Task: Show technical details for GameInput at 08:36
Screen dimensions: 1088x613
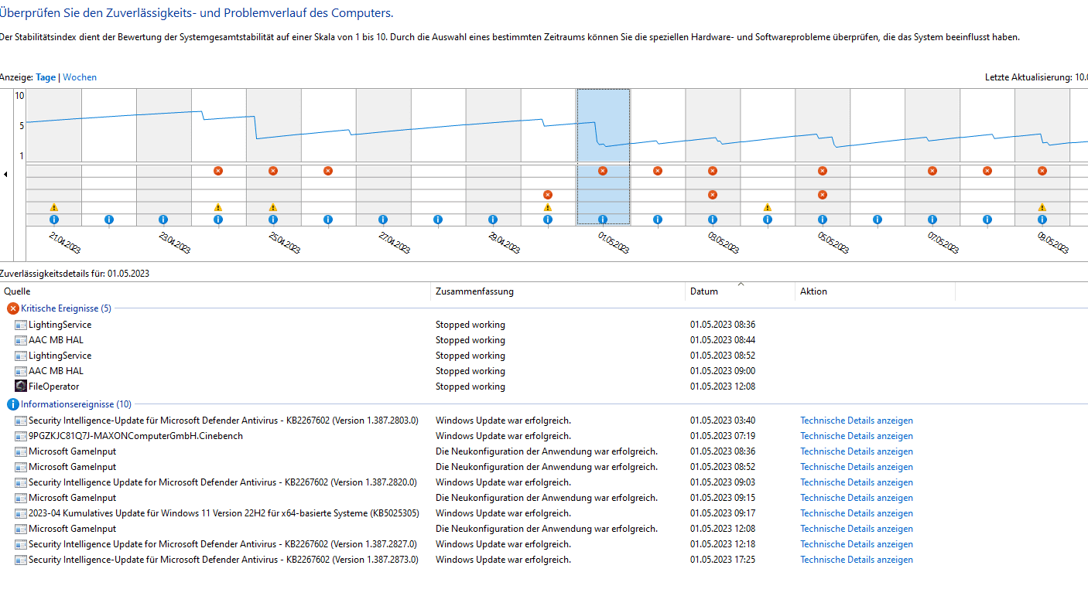Action: (x=857, y=451)
